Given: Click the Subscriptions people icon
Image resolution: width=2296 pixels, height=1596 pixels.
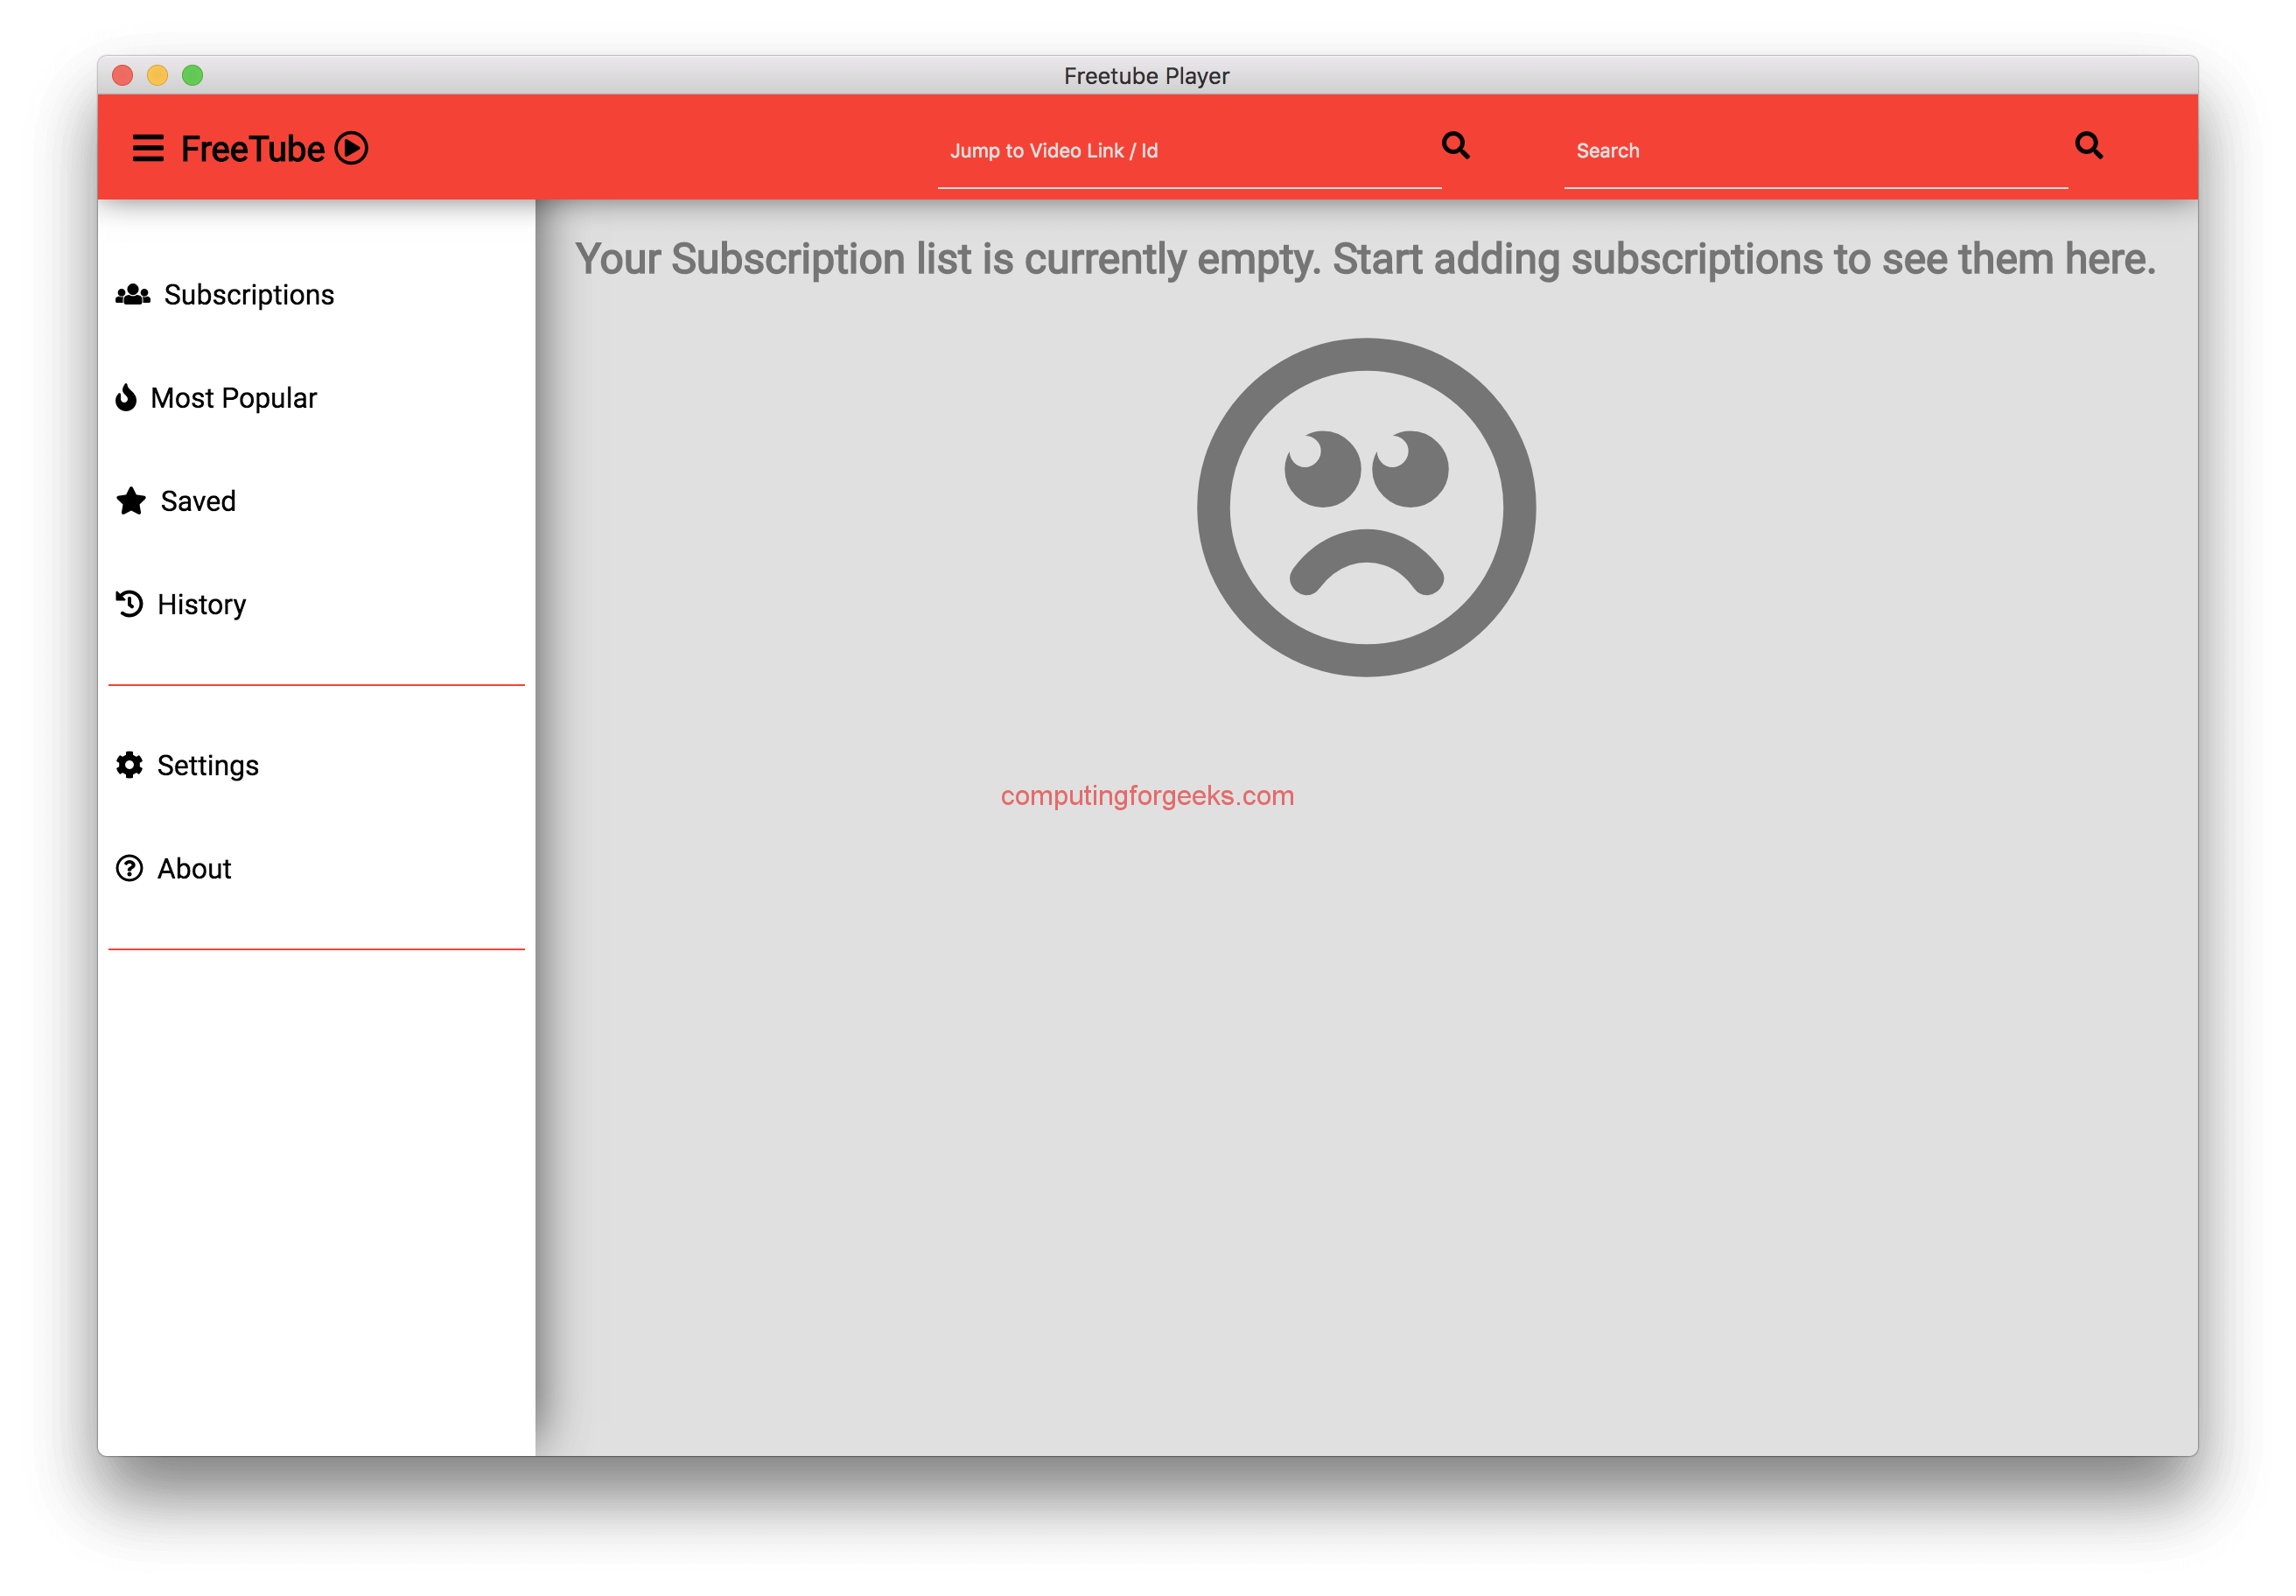Looking at the screenshot, I should pyautogui.click(x=133, y=294).
